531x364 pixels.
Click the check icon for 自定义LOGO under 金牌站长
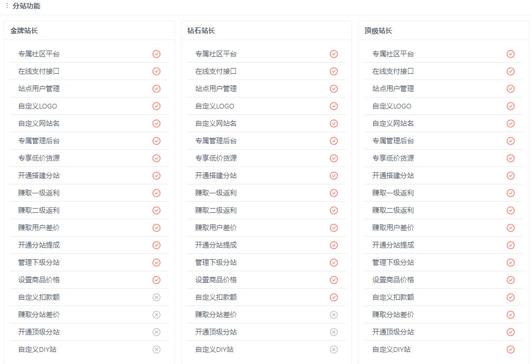(x=156, y=106)
